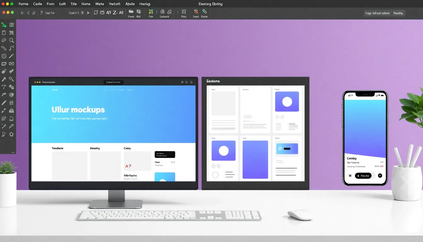Open the Frame tool at top of sidebar
This screenshot has height=242, width=423.
click(x=11, y=24)
